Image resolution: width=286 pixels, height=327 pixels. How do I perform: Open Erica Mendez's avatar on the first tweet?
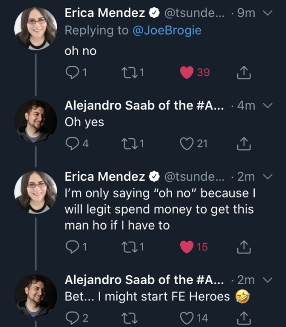pyautogui.click(x=35, y=29)
